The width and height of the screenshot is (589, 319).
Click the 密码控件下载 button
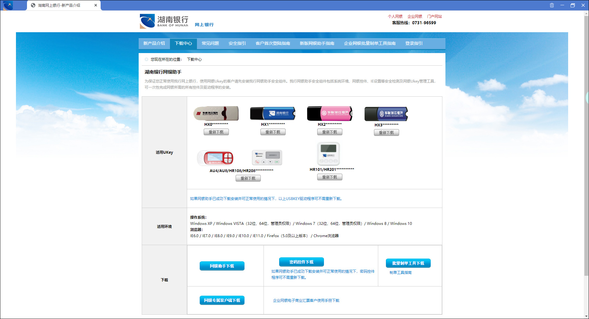(302, 262)
